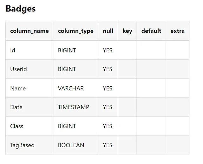Click the key column header
Viewport: 203px width, 164px height.
127,31
